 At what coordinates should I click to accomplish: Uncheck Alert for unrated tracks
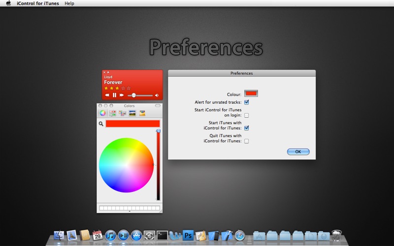(x=247, y=102)
